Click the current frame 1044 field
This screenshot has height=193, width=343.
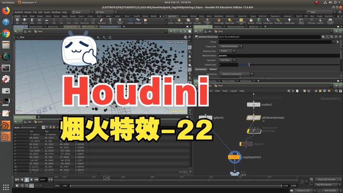(x=44, y=179)
